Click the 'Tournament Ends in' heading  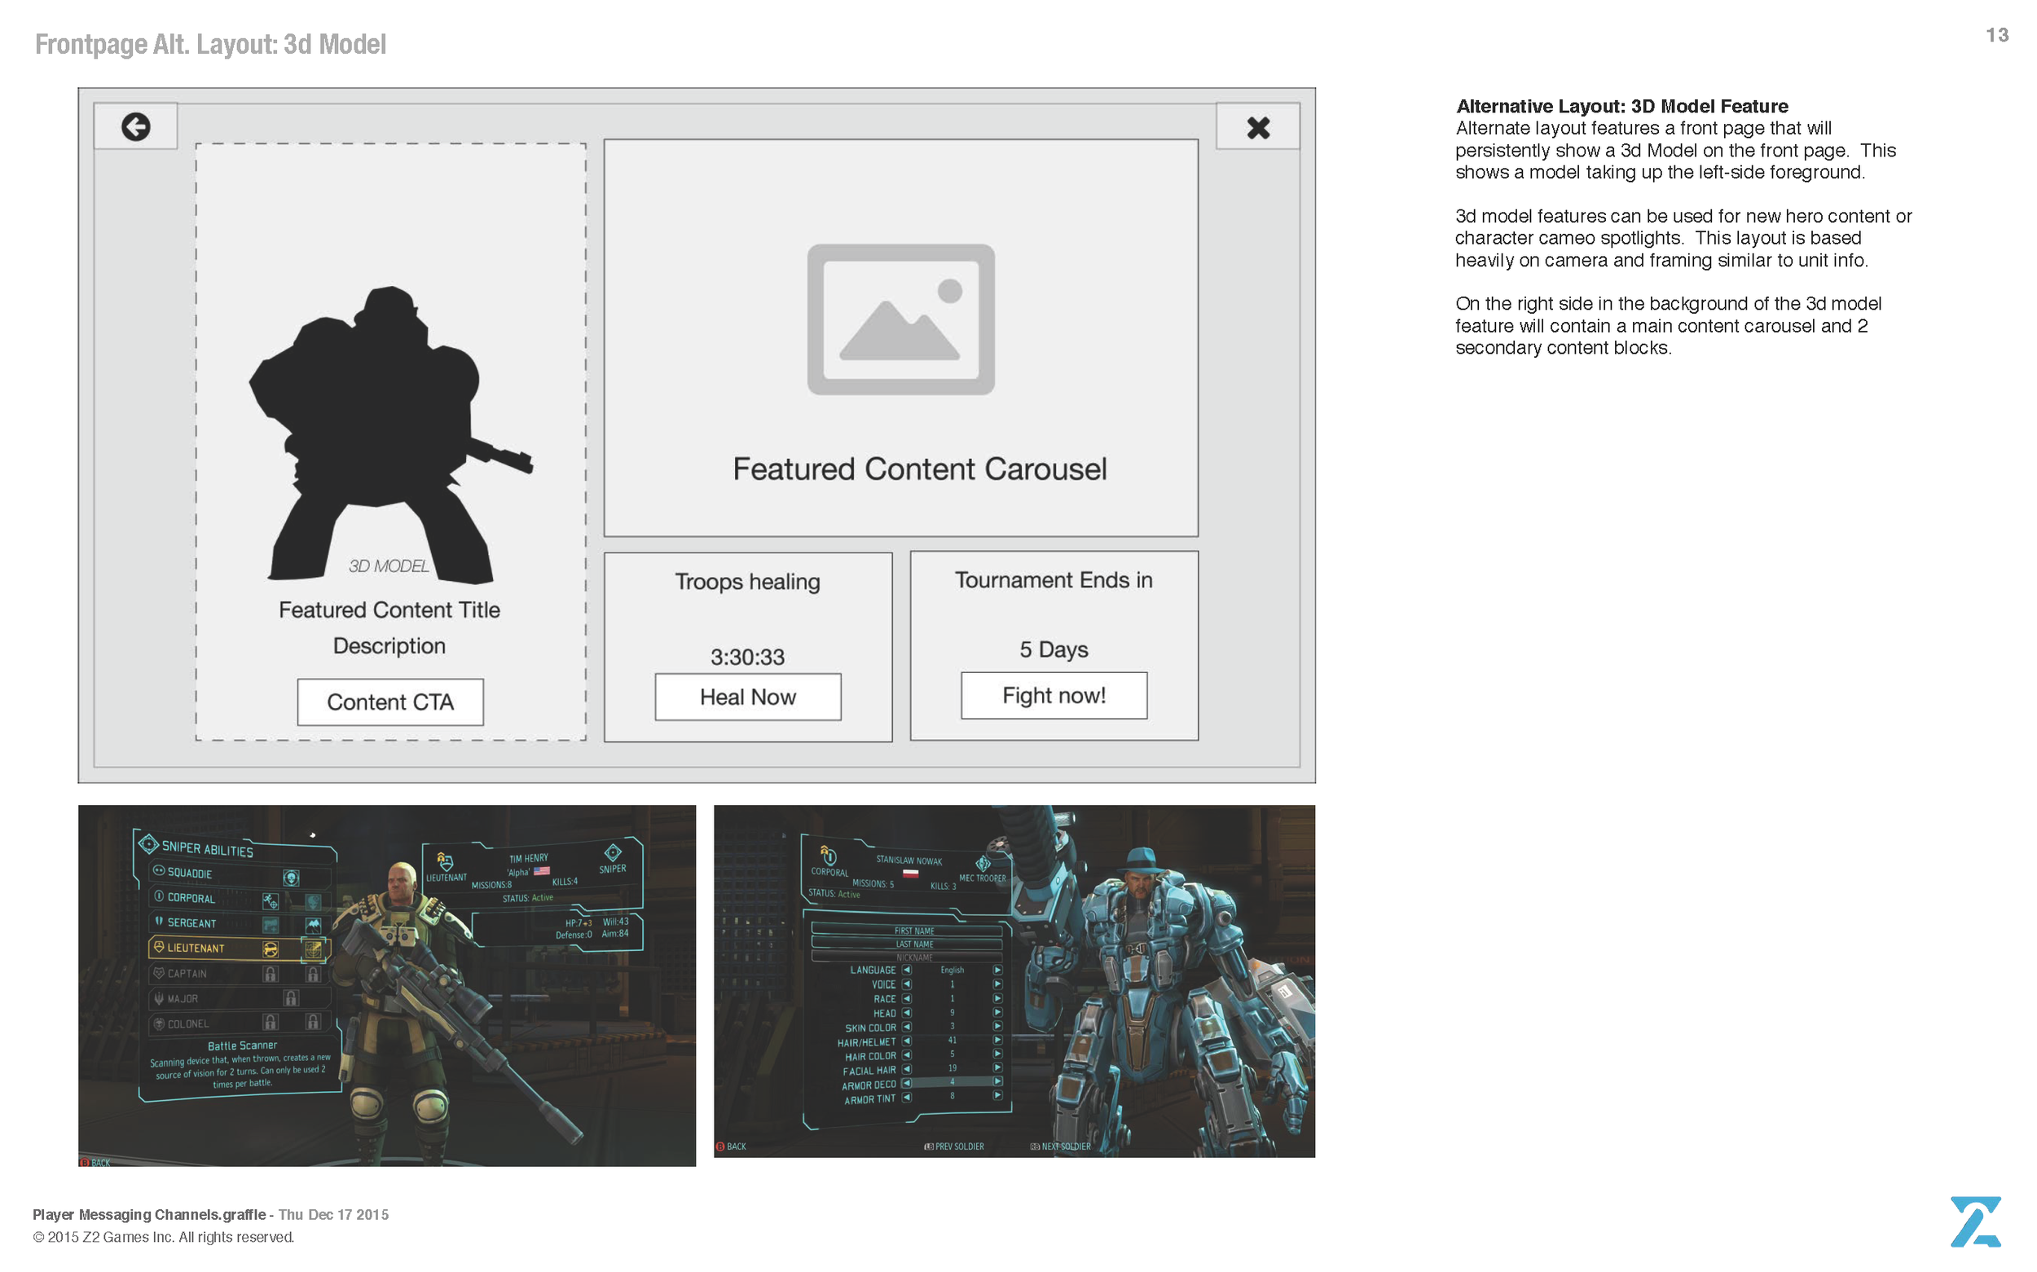[1054, 579]
